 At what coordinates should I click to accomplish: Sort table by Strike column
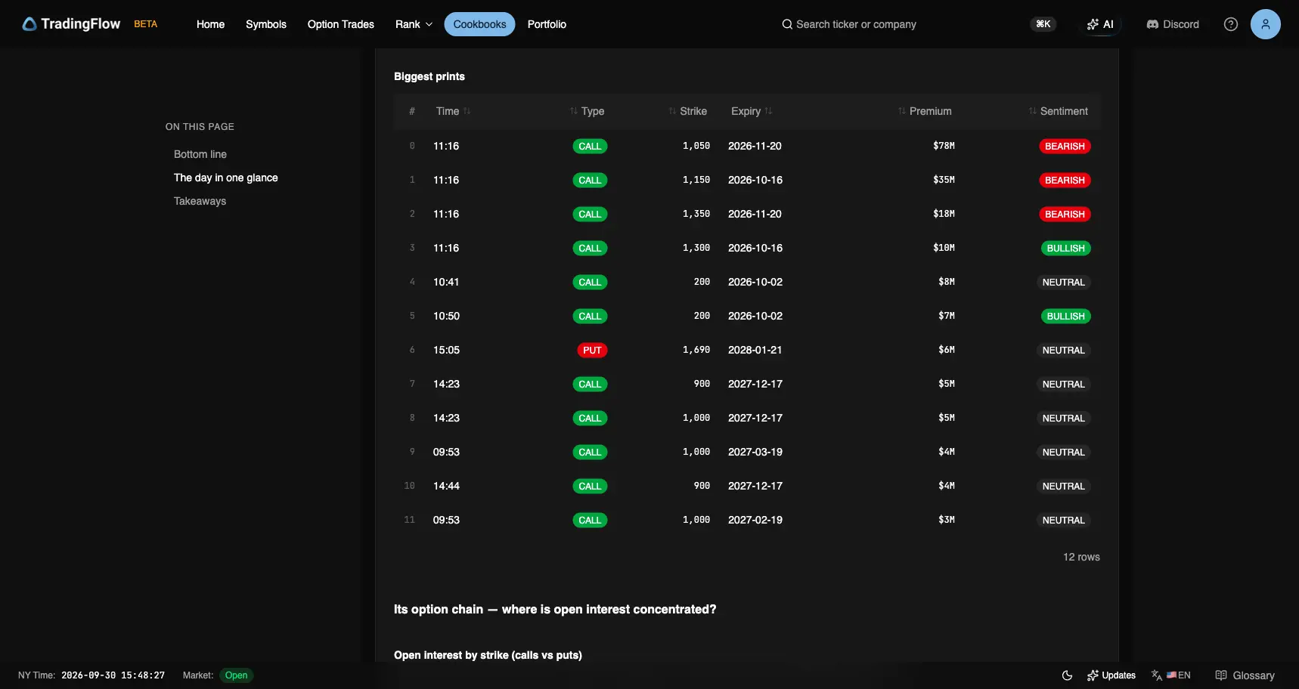(687, 111)
